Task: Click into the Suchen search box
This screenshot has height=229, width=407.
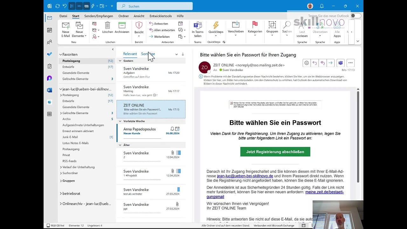Action: [155, 6]
